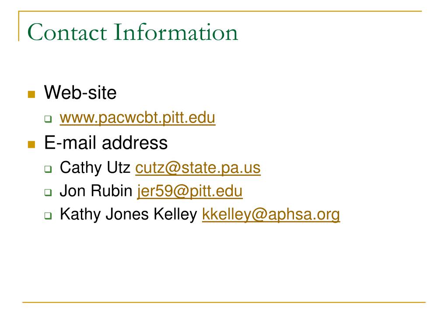448x336 pixels.
Task: Select the hollow bullet before www.pacwcbt.pitt.edu
Action: point(48,119)
